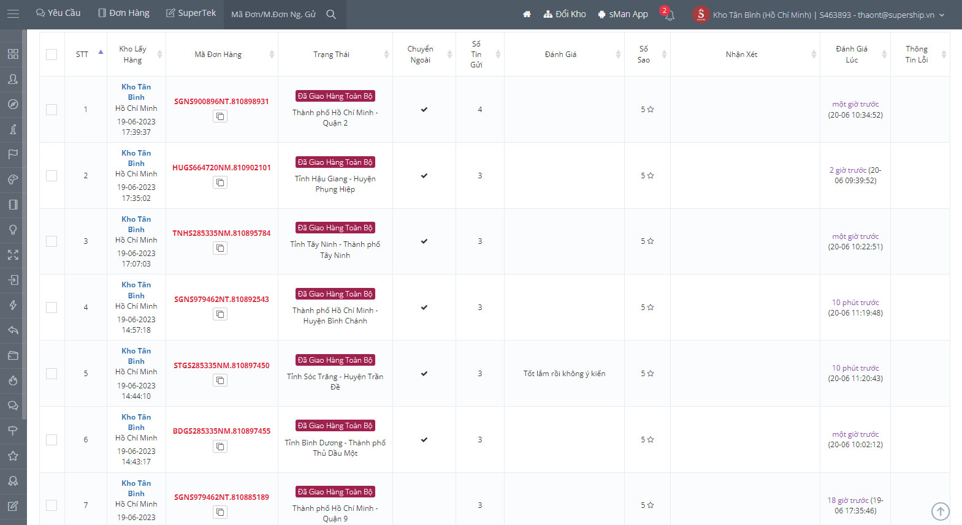Open sMan App menu item
The image size is (962, 525).
pyautogui.click(x=623, y=14)
